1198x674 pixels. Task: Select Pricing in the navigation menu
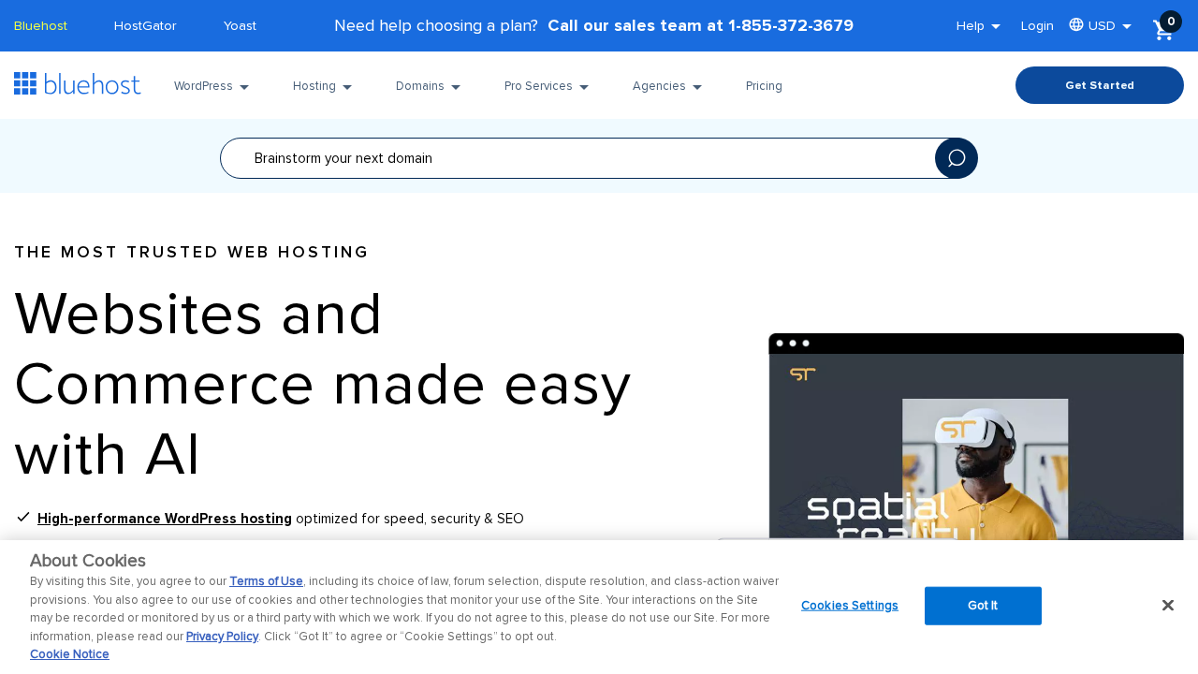point(764,84)
